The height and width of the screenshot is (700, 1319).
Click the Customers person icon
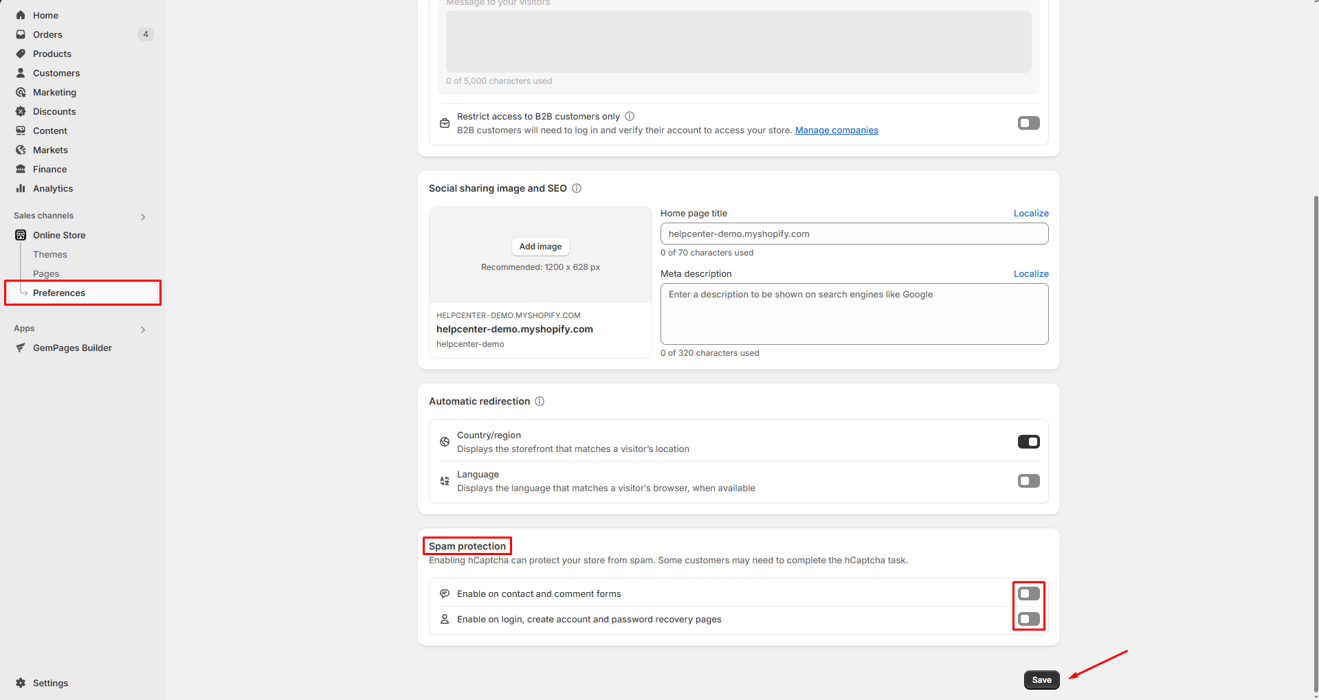[21, 73]
